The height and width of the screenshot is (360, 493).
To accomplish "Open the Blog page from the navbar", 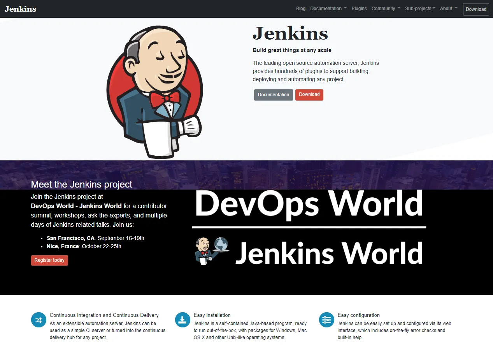I will (300, 8).
